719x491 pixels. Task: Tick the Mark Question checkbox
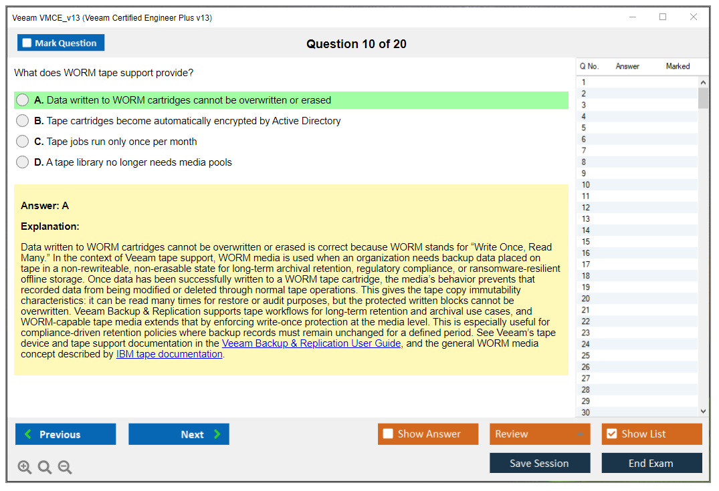coord(27,43)
